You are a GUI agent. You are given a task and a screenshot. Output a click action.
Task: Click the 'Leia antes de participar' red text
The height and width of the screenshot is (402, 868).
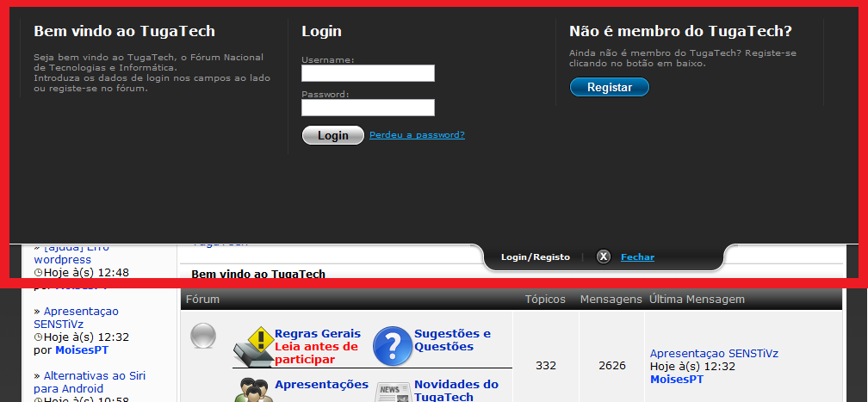[317, 353]
